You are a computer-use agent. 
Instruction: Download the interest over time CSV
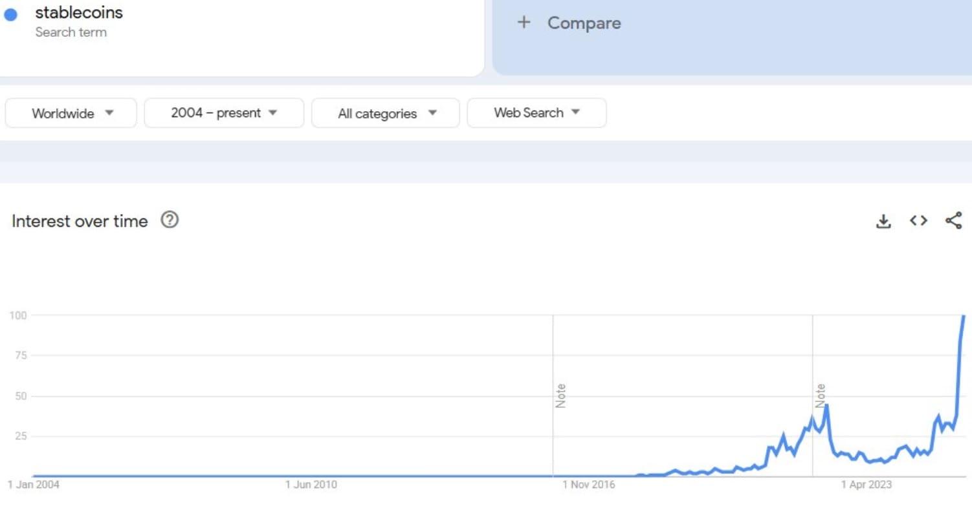pyautogui.click(x=883, y=221)
